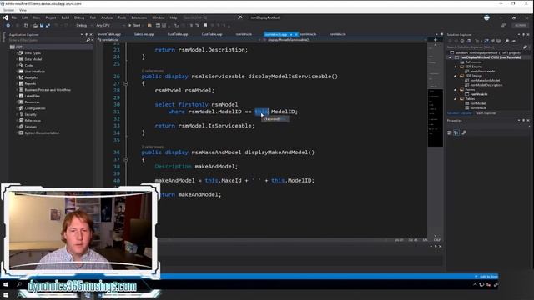Click the Properties pages wrench icon
Screen dimensions: 534x300
click(x=464, y=132)
